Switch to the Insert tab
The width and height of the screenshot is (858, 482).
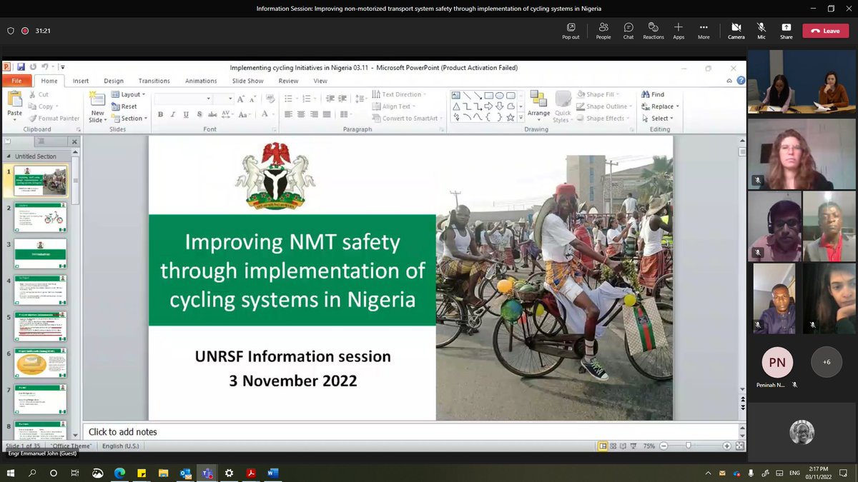81,81
